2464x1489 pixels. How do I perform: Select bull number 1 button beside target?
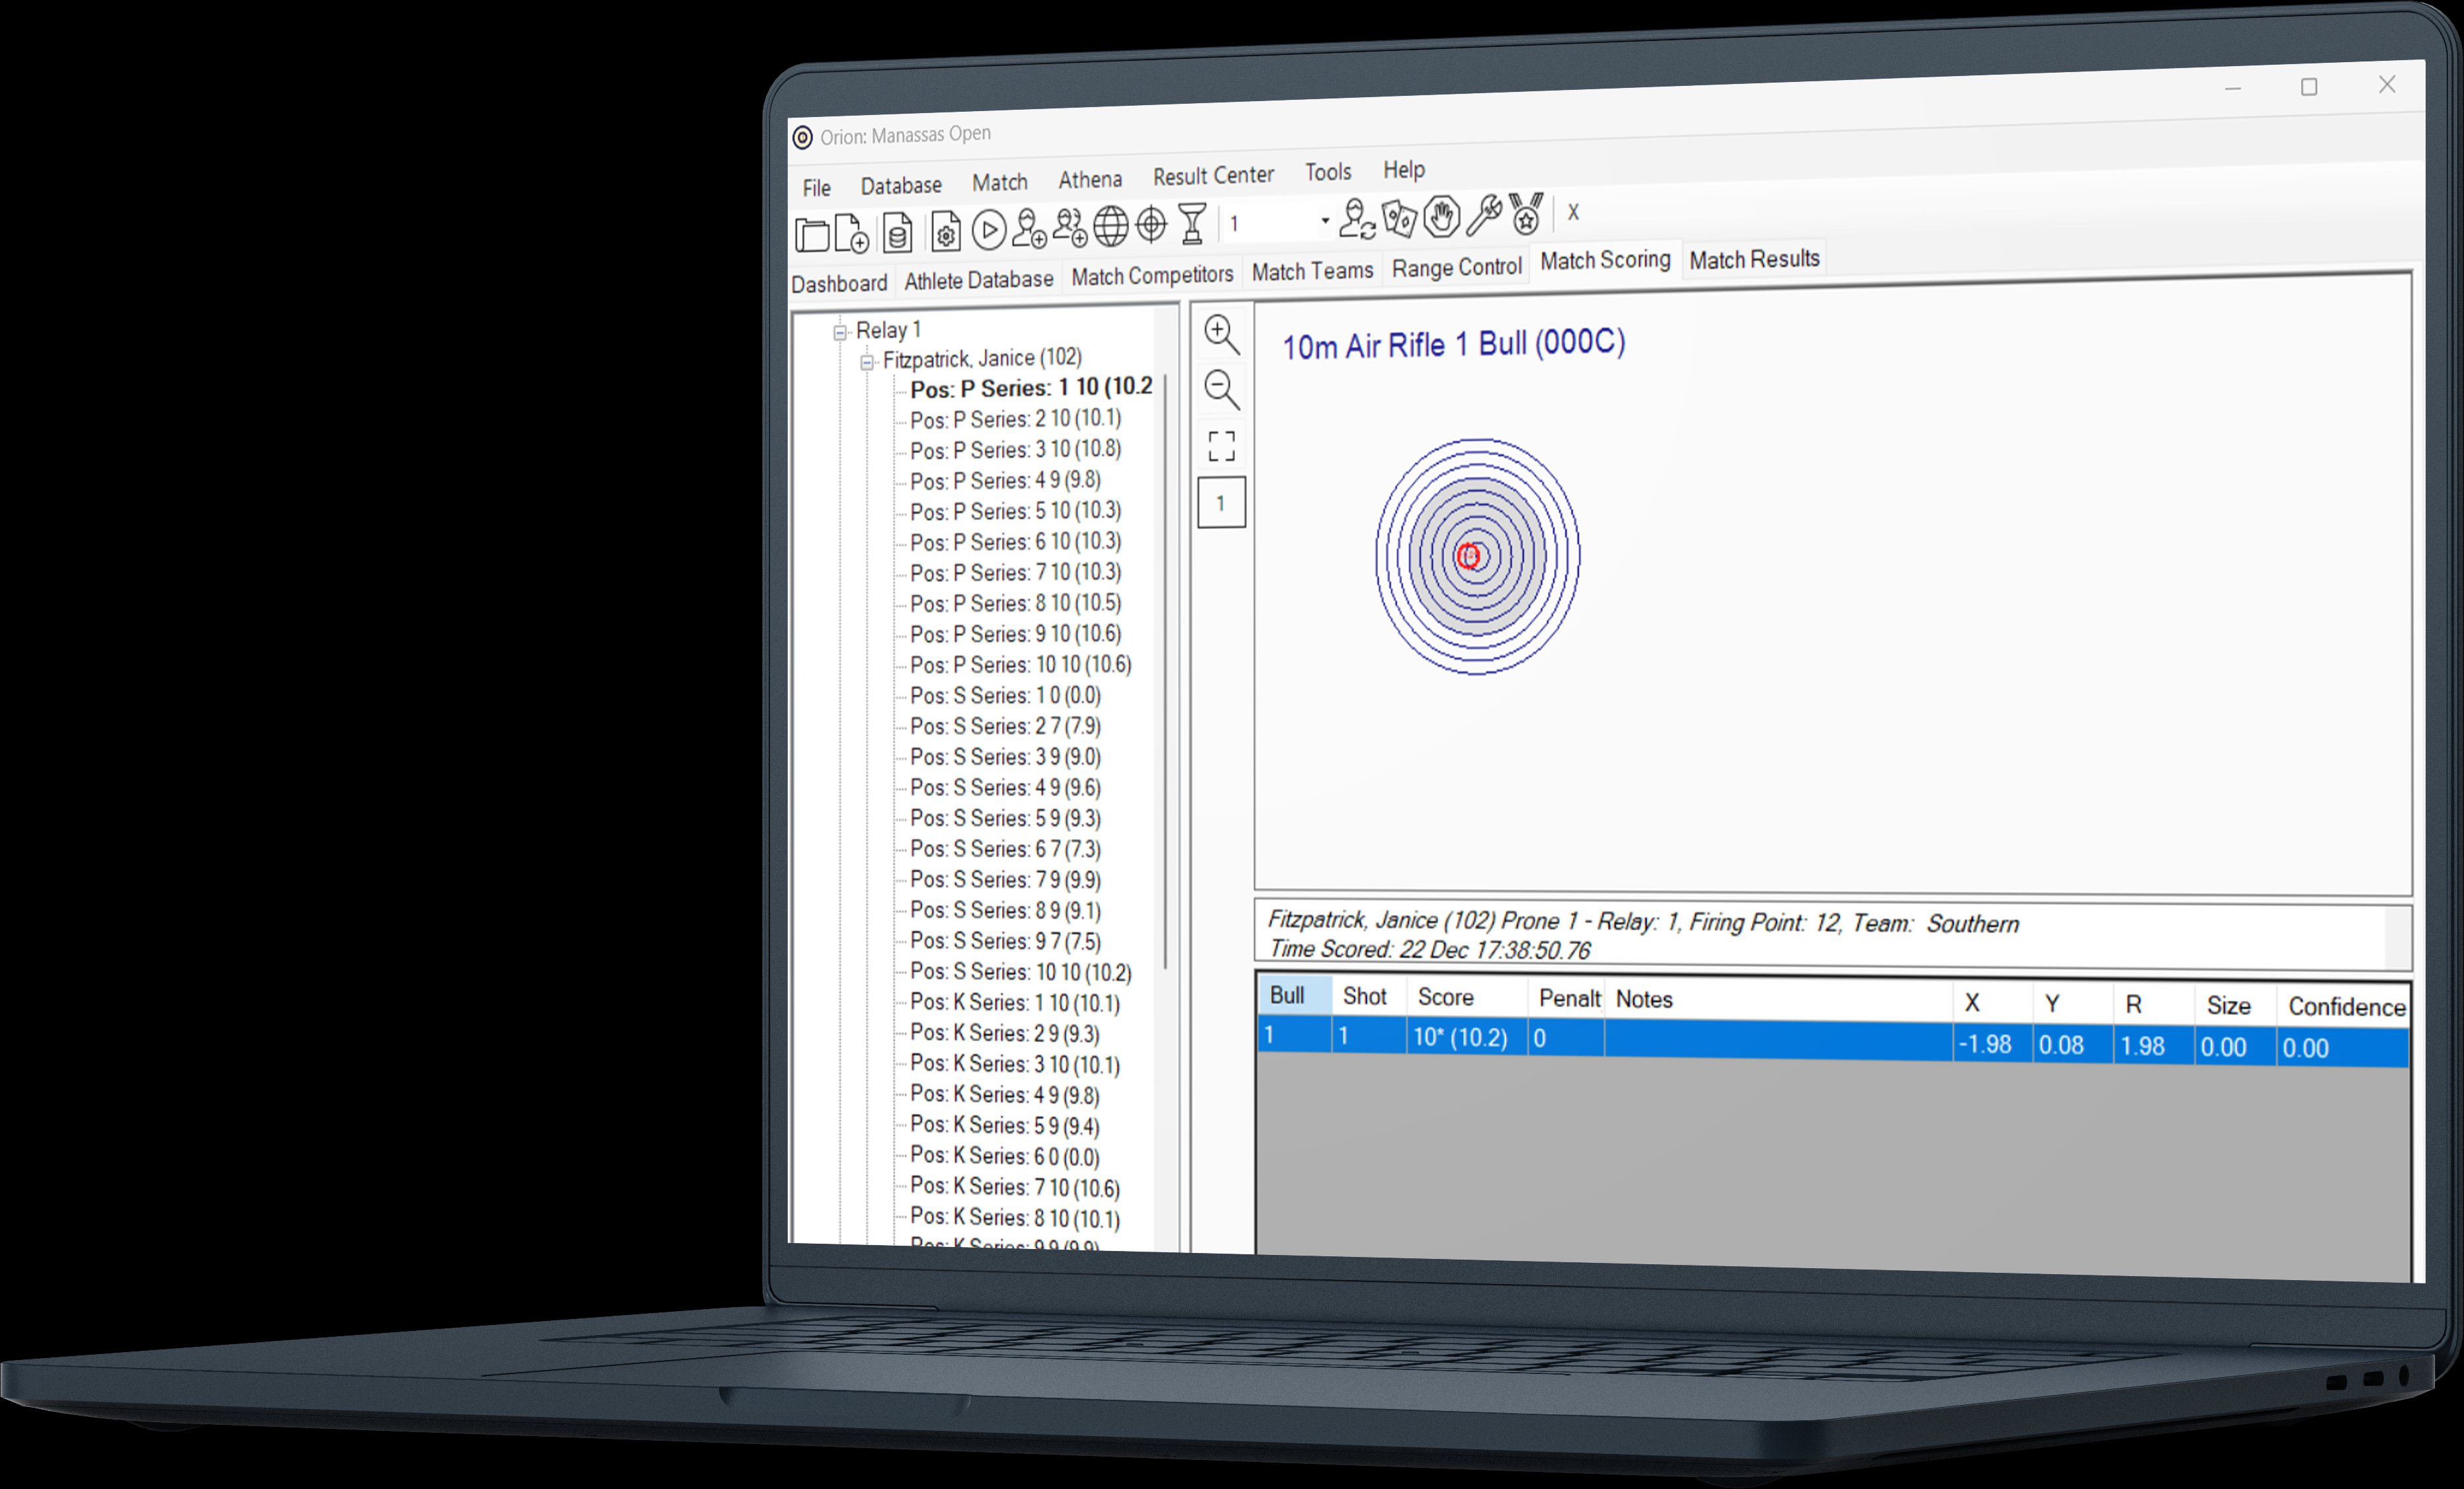click(x=1221, y=503)
